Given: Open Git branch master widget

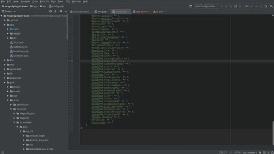Looking at the screenshot, I should (250, 152).
